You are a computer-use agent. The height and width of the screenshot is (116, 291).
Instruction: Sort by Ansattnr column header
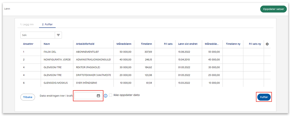point(28,44)
